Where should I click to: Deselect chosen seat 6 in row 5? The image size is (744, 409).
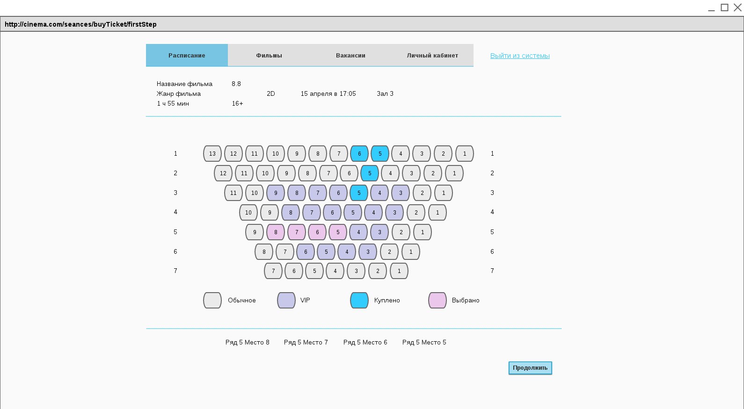317,232
